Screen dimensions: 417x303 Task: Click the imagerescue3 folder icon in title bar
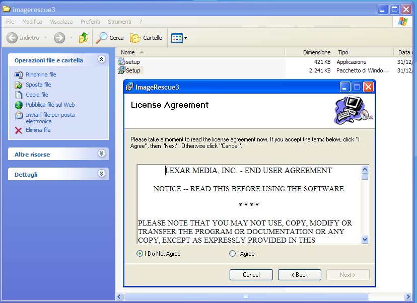[x=7, y=9]
